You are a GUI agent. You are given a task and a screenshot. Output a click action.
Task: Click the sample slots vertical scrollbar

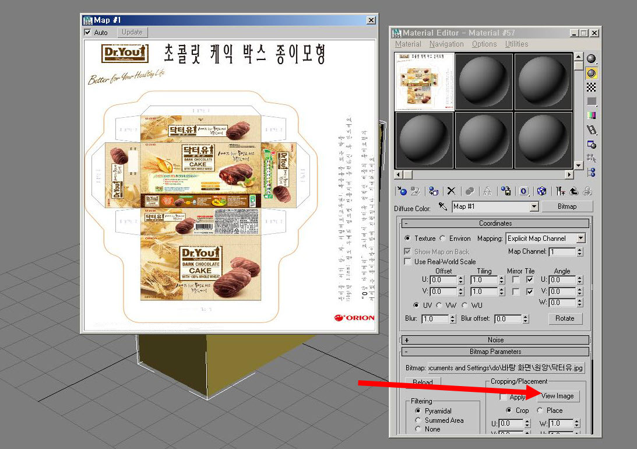click(x=579, y=110)
